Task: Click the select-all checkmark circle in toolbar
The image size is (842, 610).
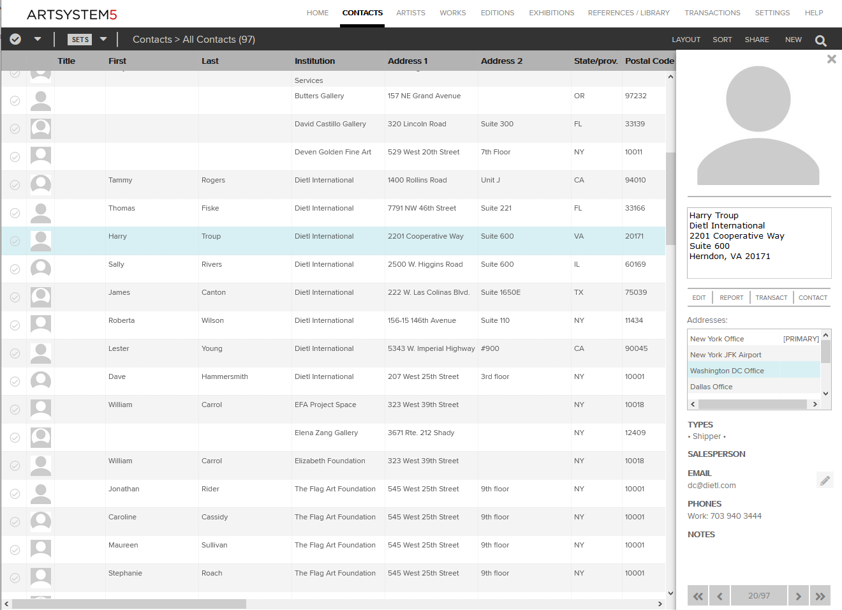Action: (x=15, y=40)
